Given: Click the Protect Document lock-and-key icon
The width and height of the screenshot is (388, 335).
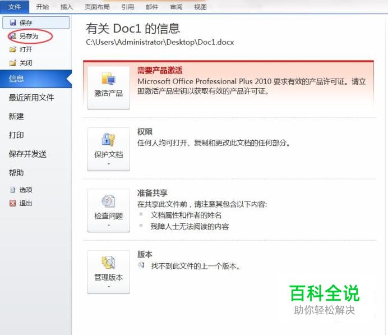Looking at the screenshot, I should 108,139.
